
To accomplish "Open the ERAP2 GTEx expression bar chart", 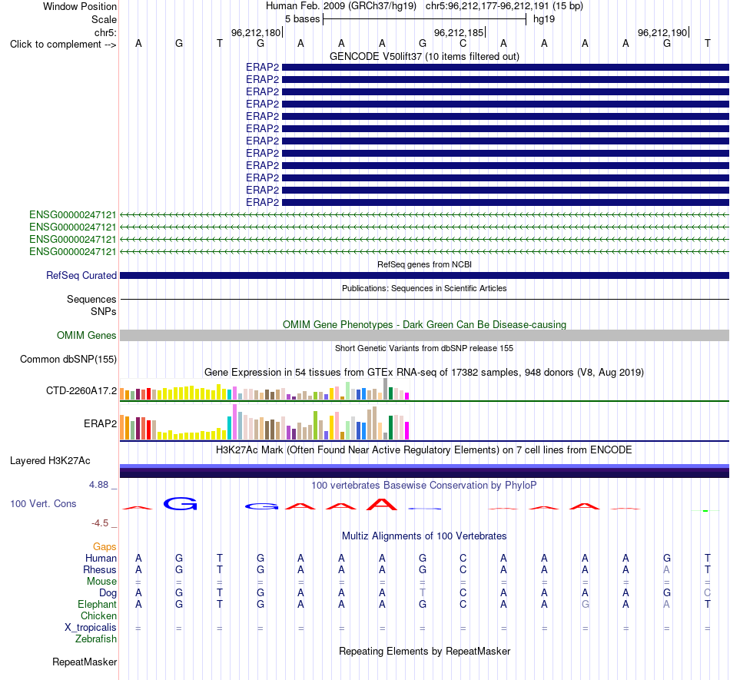I will point(264,422).
